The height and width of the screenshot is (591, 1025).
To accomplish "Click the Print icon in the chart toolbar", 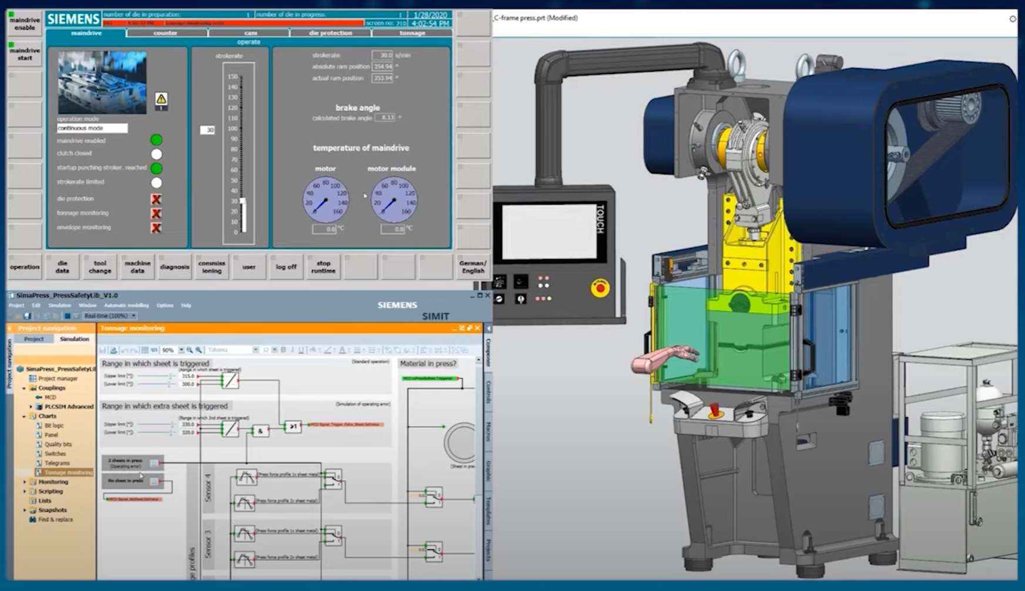I will (114, 350).
